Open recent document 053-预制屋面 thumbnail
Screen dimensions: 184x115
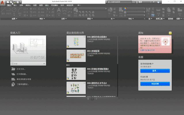(x=76, y=56)
